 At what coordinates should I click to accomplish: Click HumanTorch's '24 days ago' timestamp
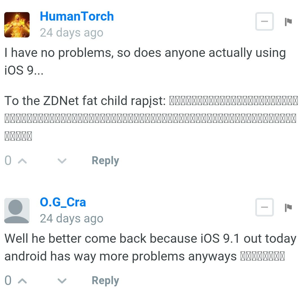(x=72, y=33)
